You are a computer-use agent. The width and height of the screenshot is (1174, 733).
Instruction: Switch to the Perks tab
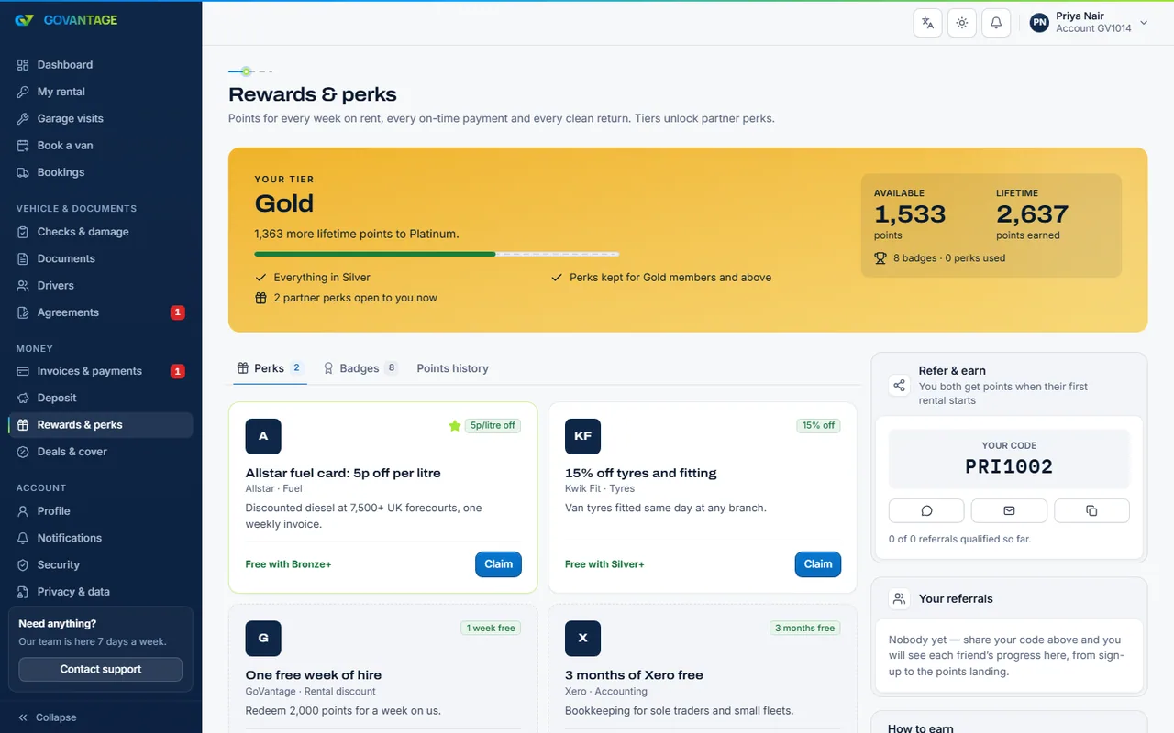pos(270,368)
